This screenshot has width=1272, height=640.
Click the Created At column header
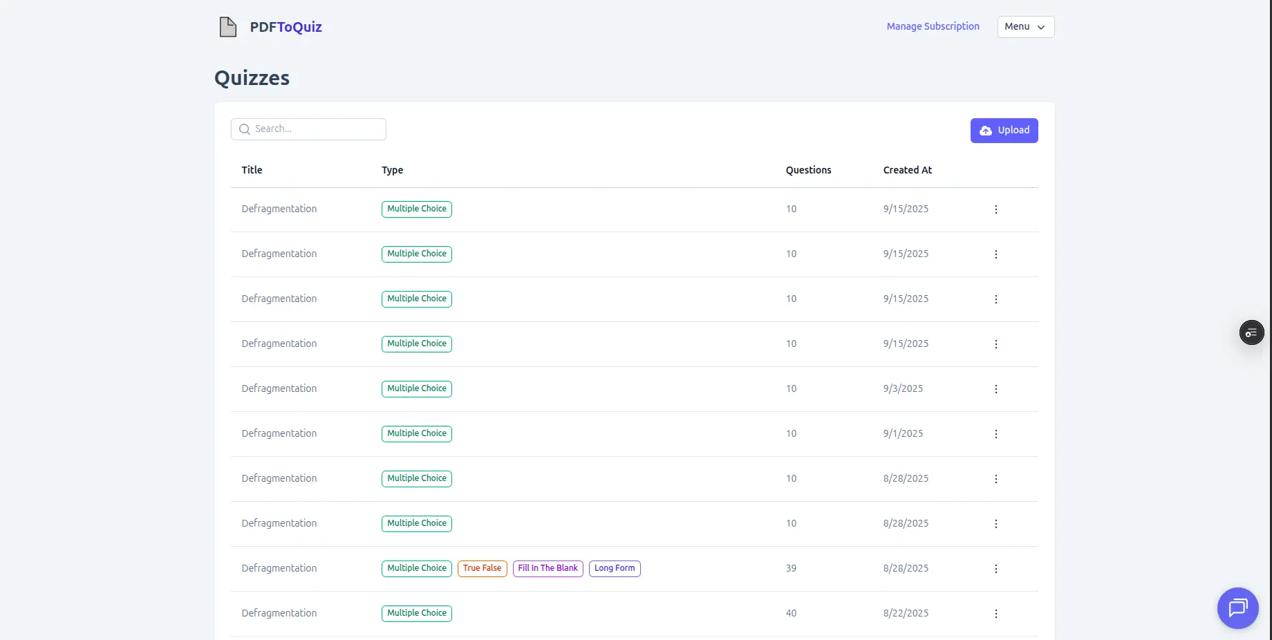[x=907, y=170]
